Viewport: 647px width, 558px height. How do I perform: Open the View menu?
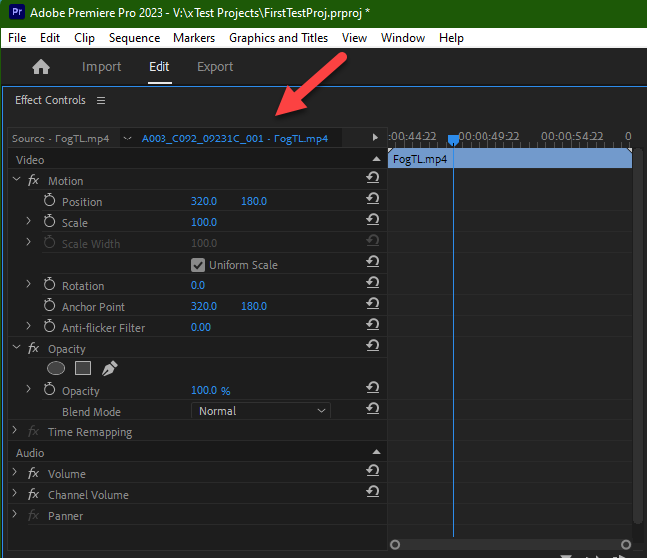[354, 38]
